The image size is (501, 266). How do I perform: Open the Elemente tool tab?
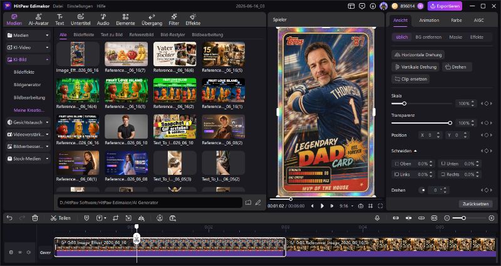[125, 19]
